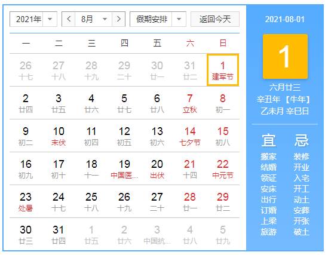The image size is (328, 255).
Task: Click the 返回今天 button
Action: click(x=215, y=19)
